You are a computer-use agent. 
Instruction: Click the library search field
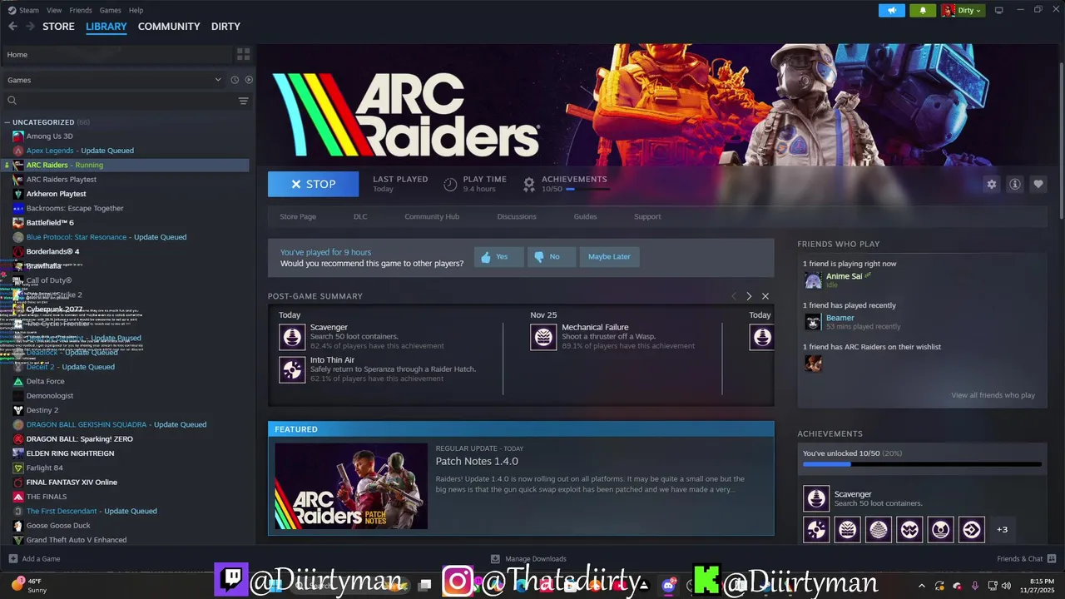tap(121, 101)
